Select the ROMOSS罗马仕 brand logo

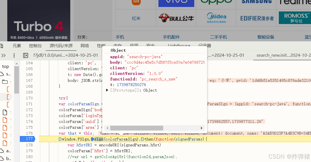[295, 18]
